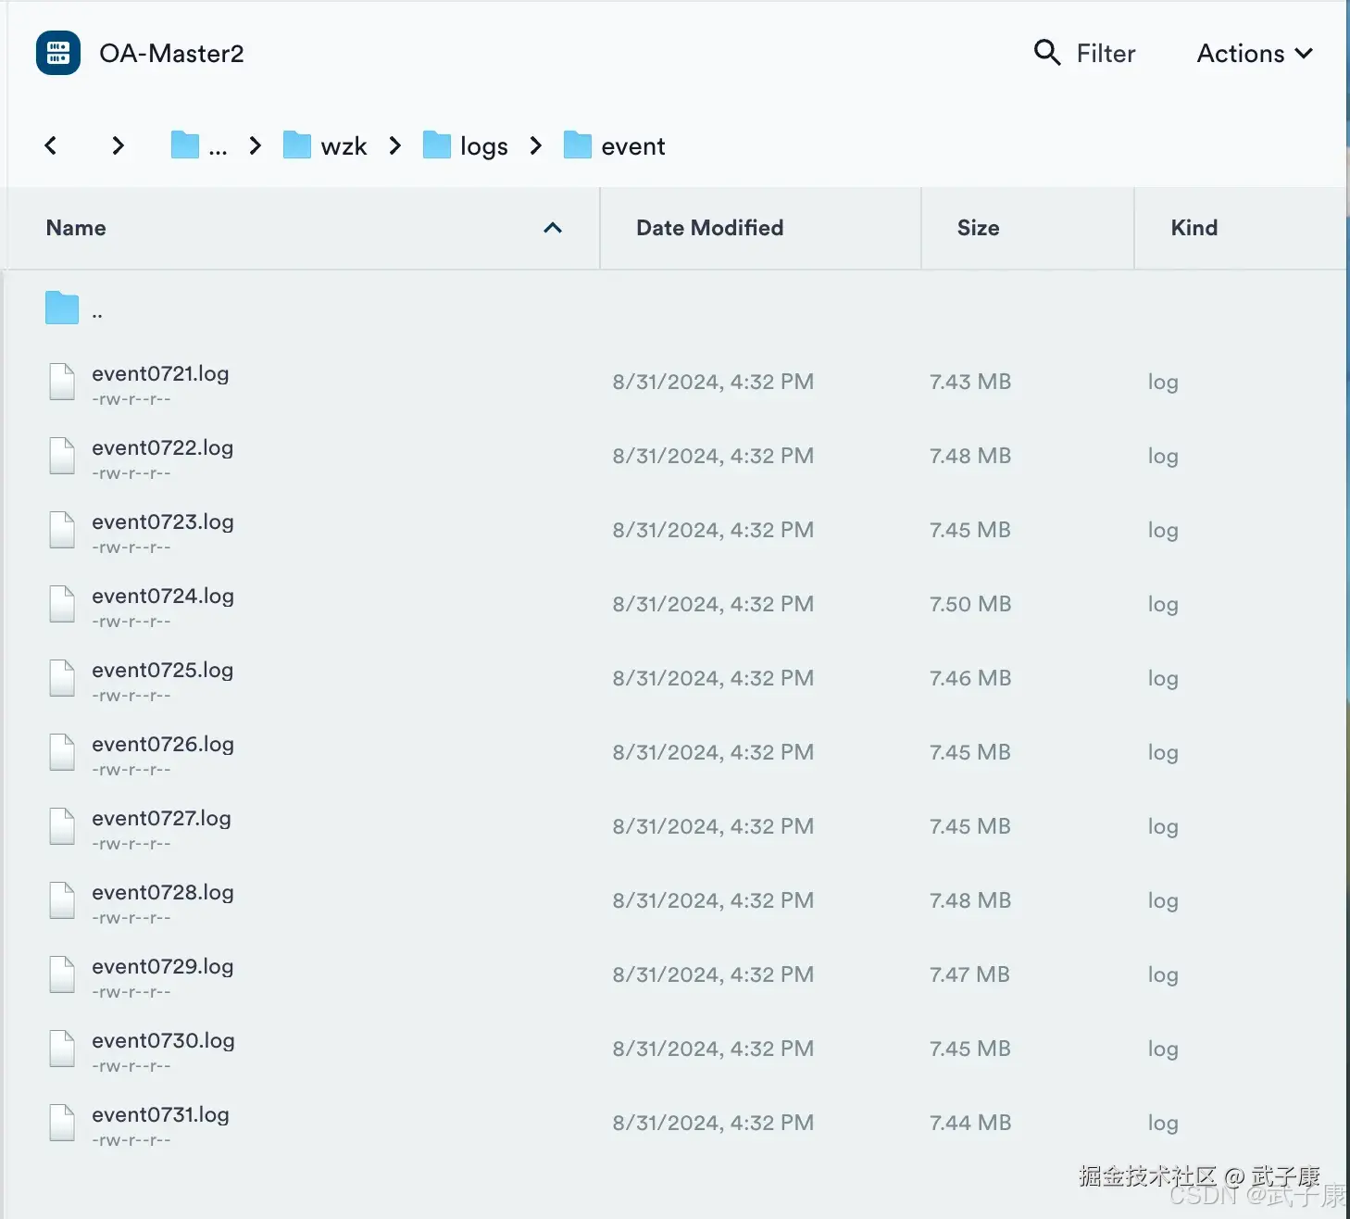The image size is (1350, 1219).
Task: Select the event0729.log file icon
Action: tap(62, 974)
